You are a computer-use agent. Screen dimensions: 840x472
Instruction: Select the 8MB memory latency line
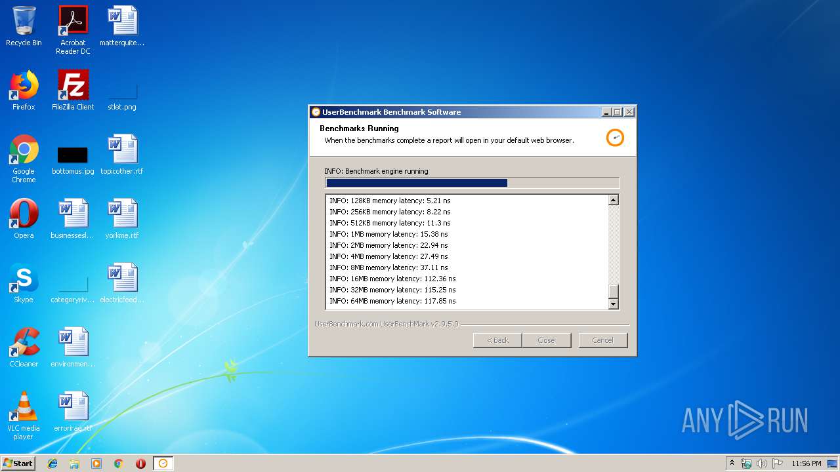coord(388,267)
